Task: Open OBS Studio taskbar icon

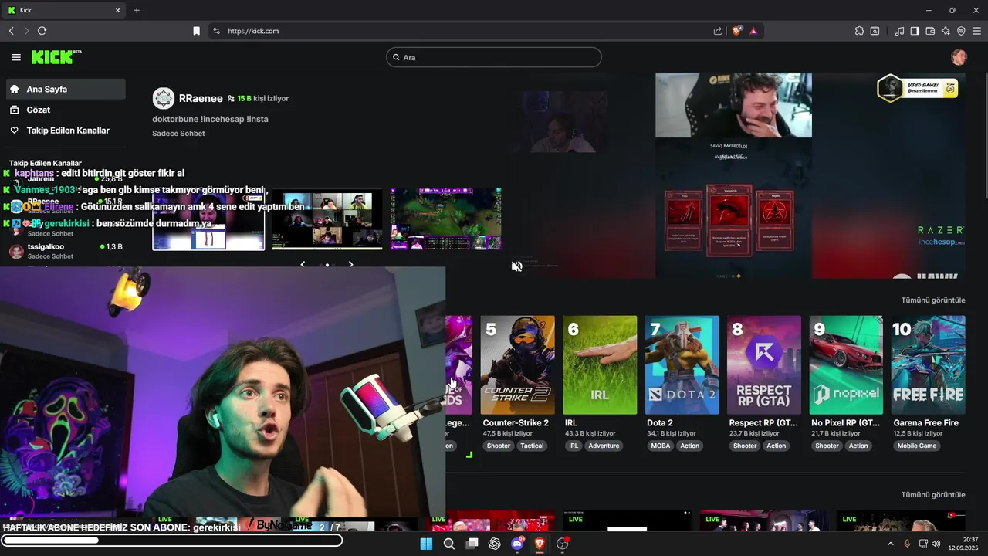Action: 563,544
